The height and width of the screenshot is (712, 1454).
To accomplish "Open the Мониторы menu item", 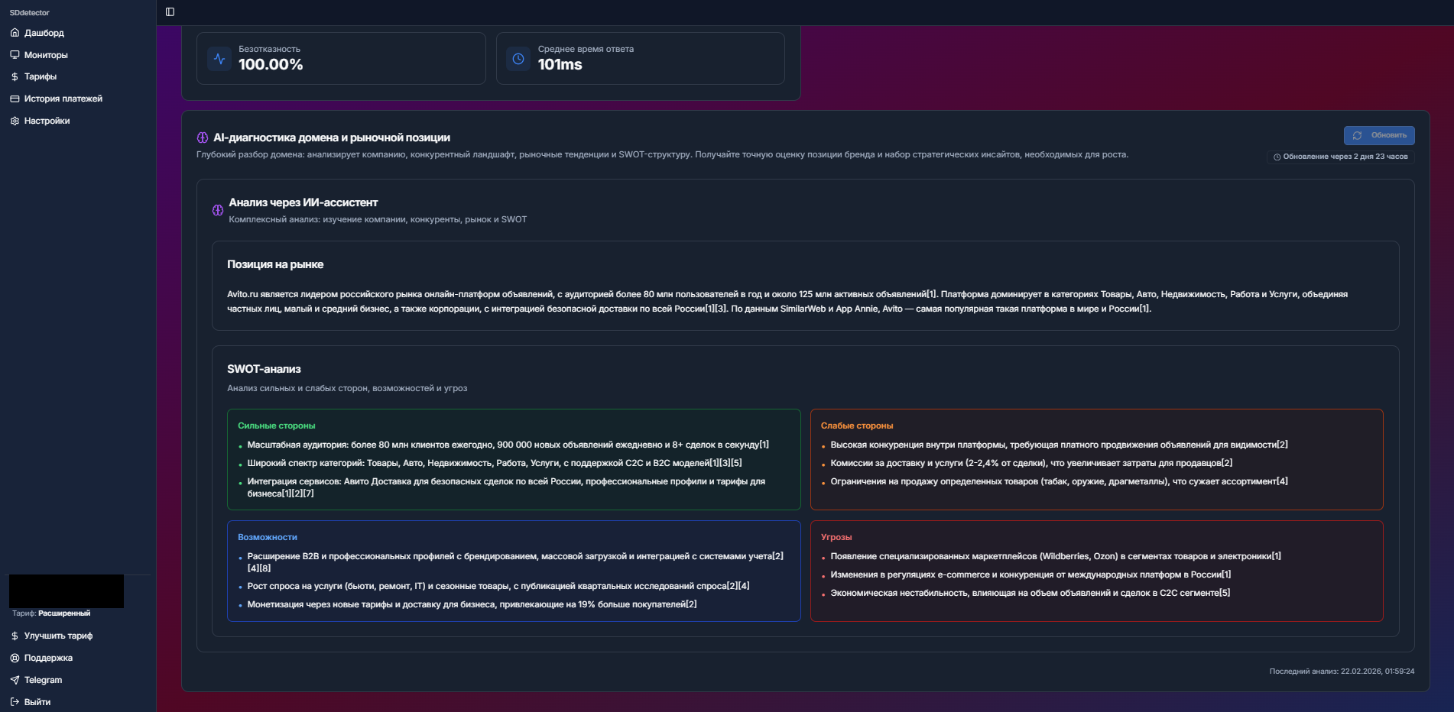I will point(46,55).
